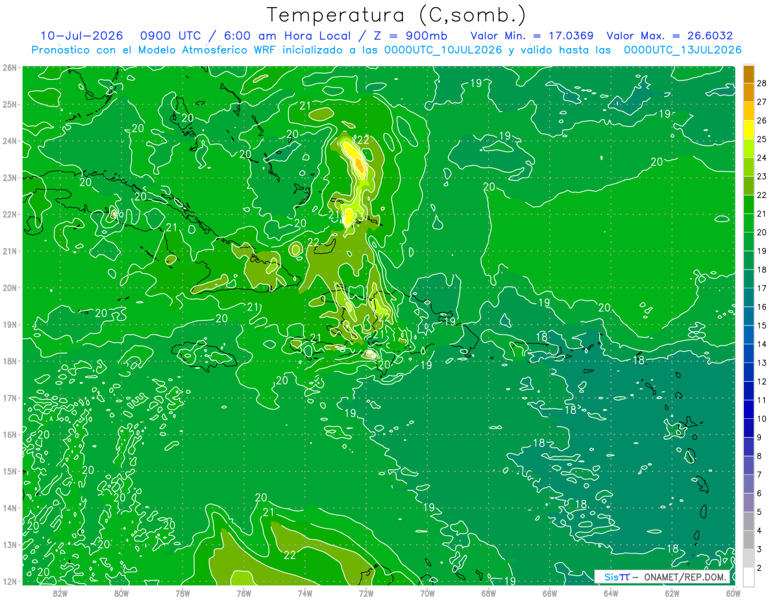The height and width of the screenshot is (602, 779).
Task: Click the "76W" longitude label
Action: click(244, 593)
